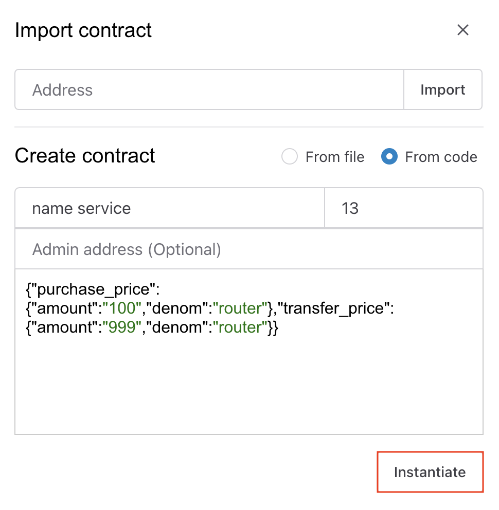This screenshot has height=510, width=499.
Task: Focus the Admin address (Optional) field
Action: click(248, 249)
